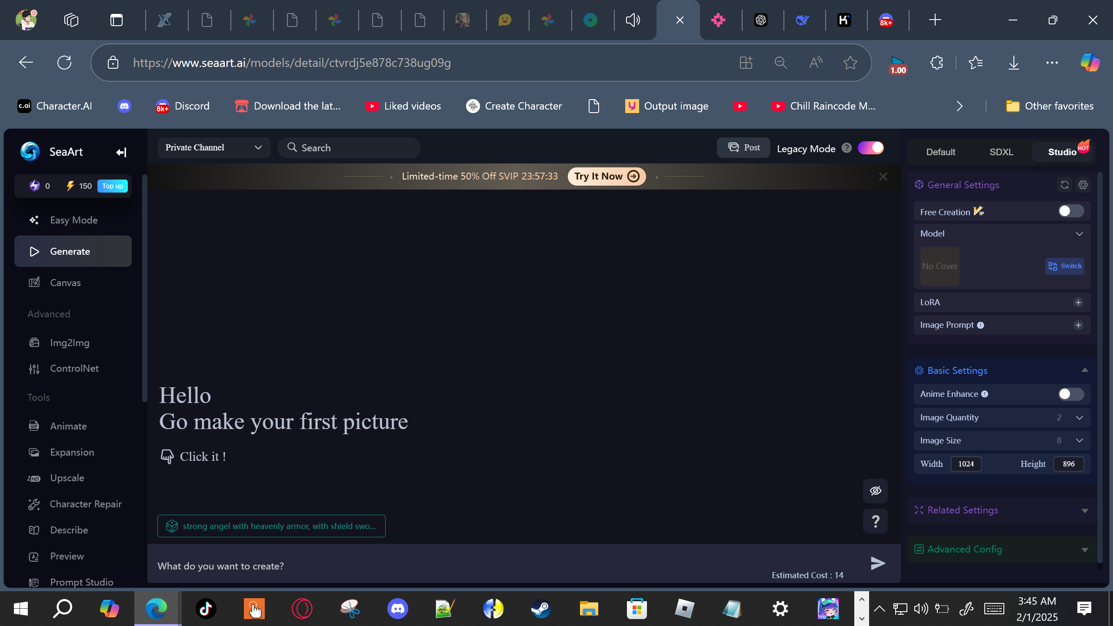Open the General Settings gear icon
This screenshot has height=626, width=1113.
click(1083, 185)
